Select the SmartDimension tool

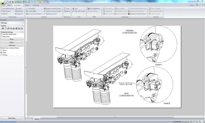(x=8, y=9)
